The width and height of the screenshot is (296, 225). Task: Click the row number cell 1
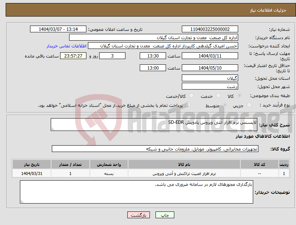pos(284,173)
